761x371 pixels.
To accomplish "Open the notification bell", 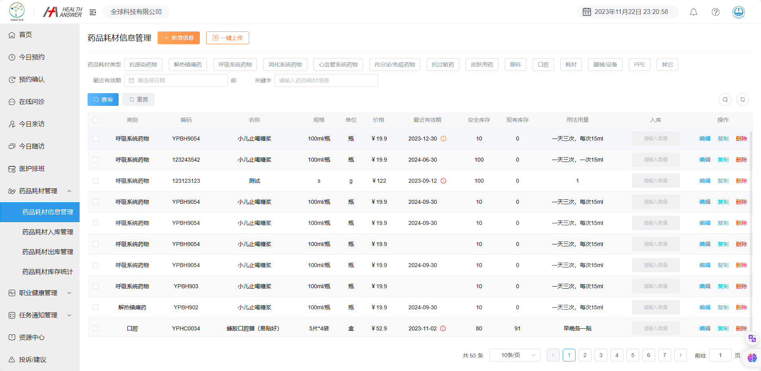I will point(693,12).
